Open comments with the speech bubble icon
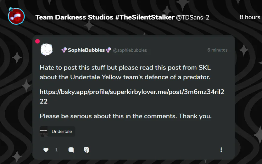The width and height of the screenshot is (262, 164). 71,150
